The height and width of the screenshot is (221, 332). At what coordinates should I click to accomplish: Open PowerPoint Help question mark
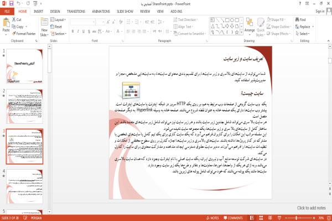pos(300,3)
